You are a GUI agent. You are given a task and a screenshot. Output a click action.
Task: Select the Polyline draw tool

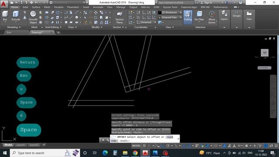click(x=66, y=13)
